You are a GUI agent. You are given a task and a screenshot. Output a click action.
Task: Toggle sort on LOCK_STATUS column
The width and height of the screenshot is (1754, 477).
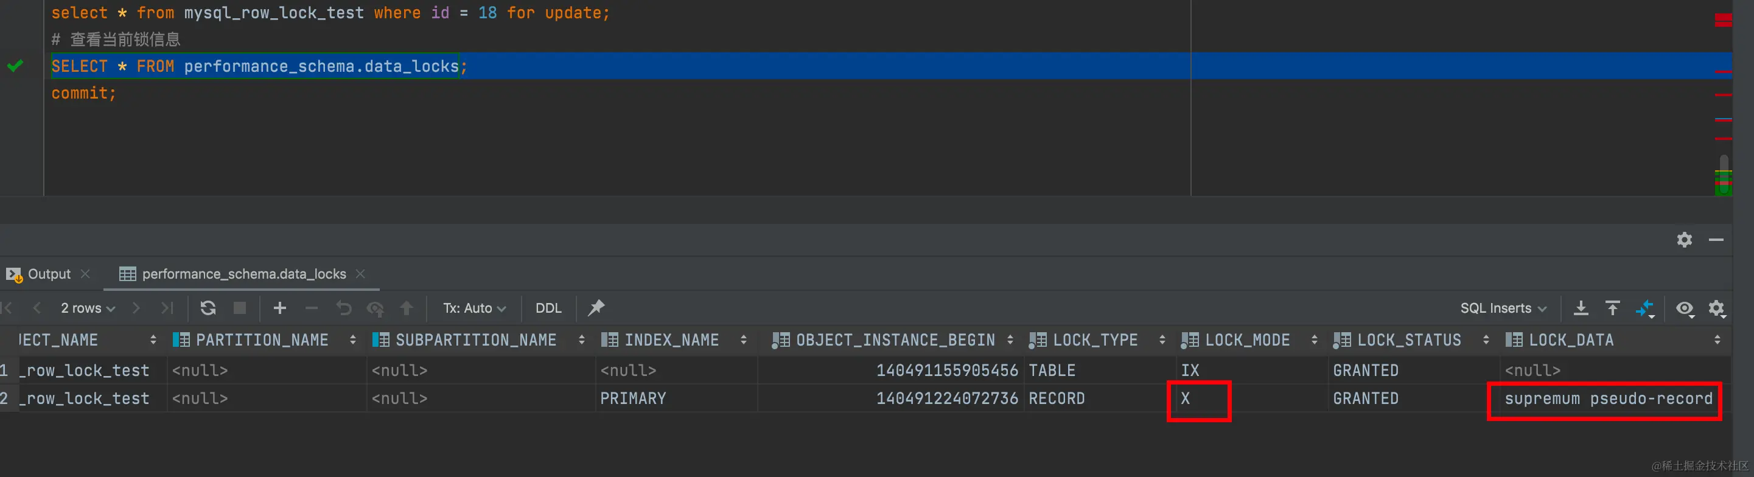click(x=1486, y=339)
